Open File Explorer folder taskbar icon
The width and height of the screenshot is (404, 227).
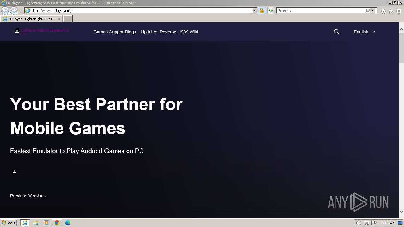coord(36,223)
